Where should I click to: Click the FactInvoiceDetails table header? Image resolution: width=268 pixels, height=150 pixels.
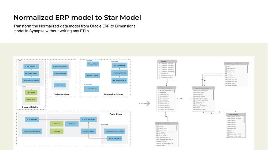[167, 124]
